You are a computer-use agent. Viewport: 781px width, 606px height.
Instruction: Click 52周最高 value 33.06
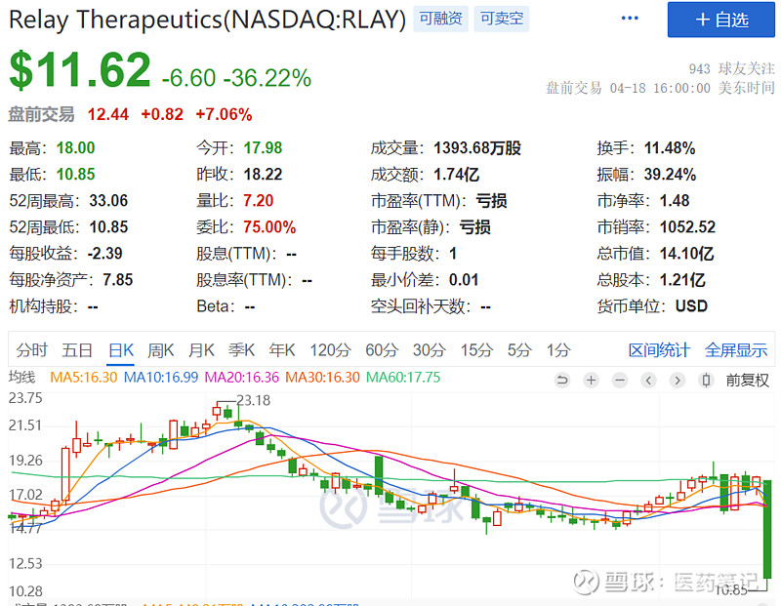click(x=108, y=201)
